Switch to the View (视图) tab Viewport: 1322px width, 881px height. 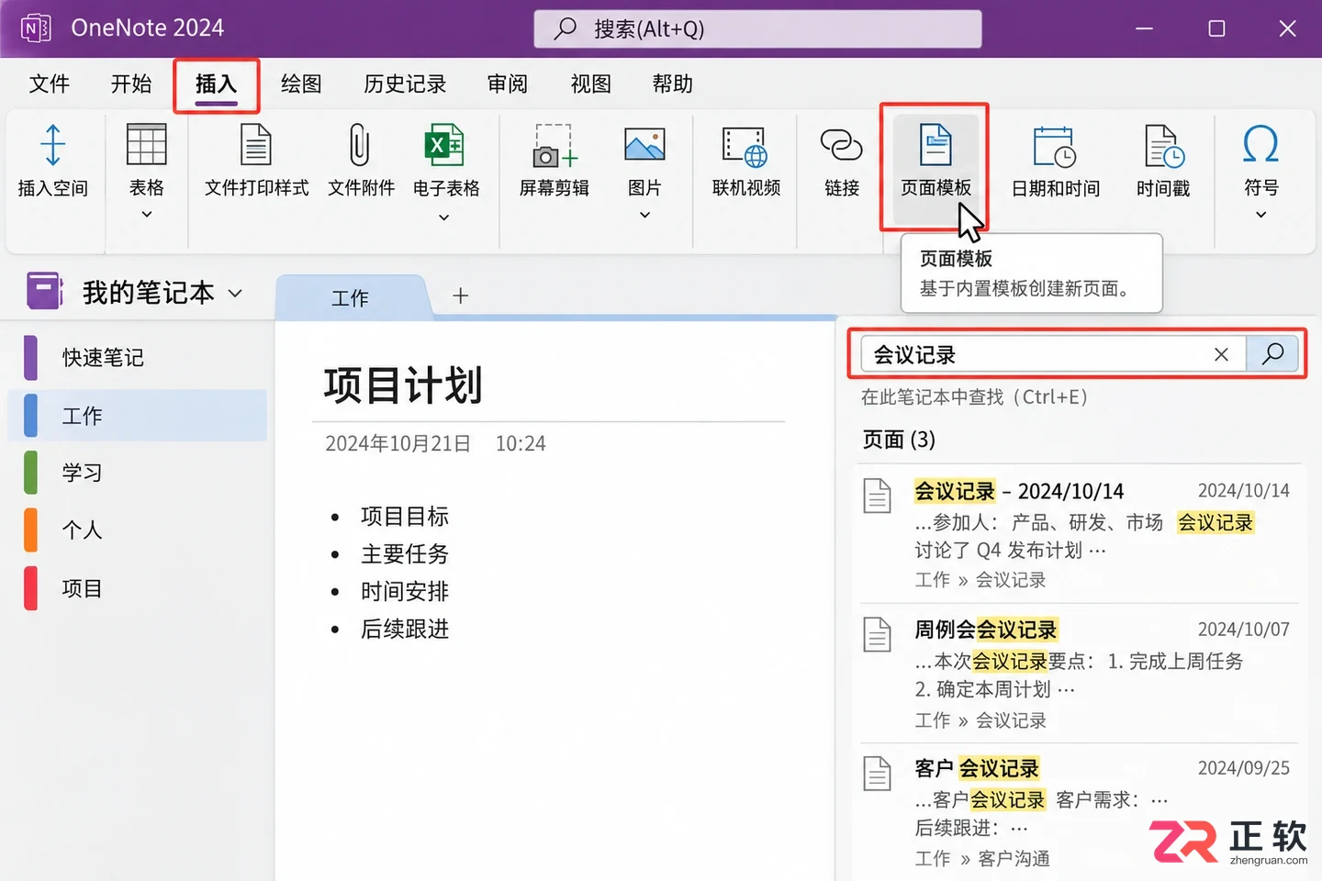click(591, 84)
